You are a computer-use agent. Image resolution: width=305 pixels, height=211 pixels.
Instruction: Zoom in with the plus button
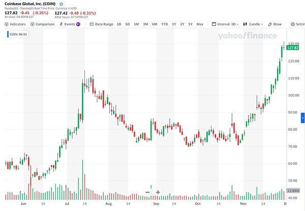coord(158,192)
